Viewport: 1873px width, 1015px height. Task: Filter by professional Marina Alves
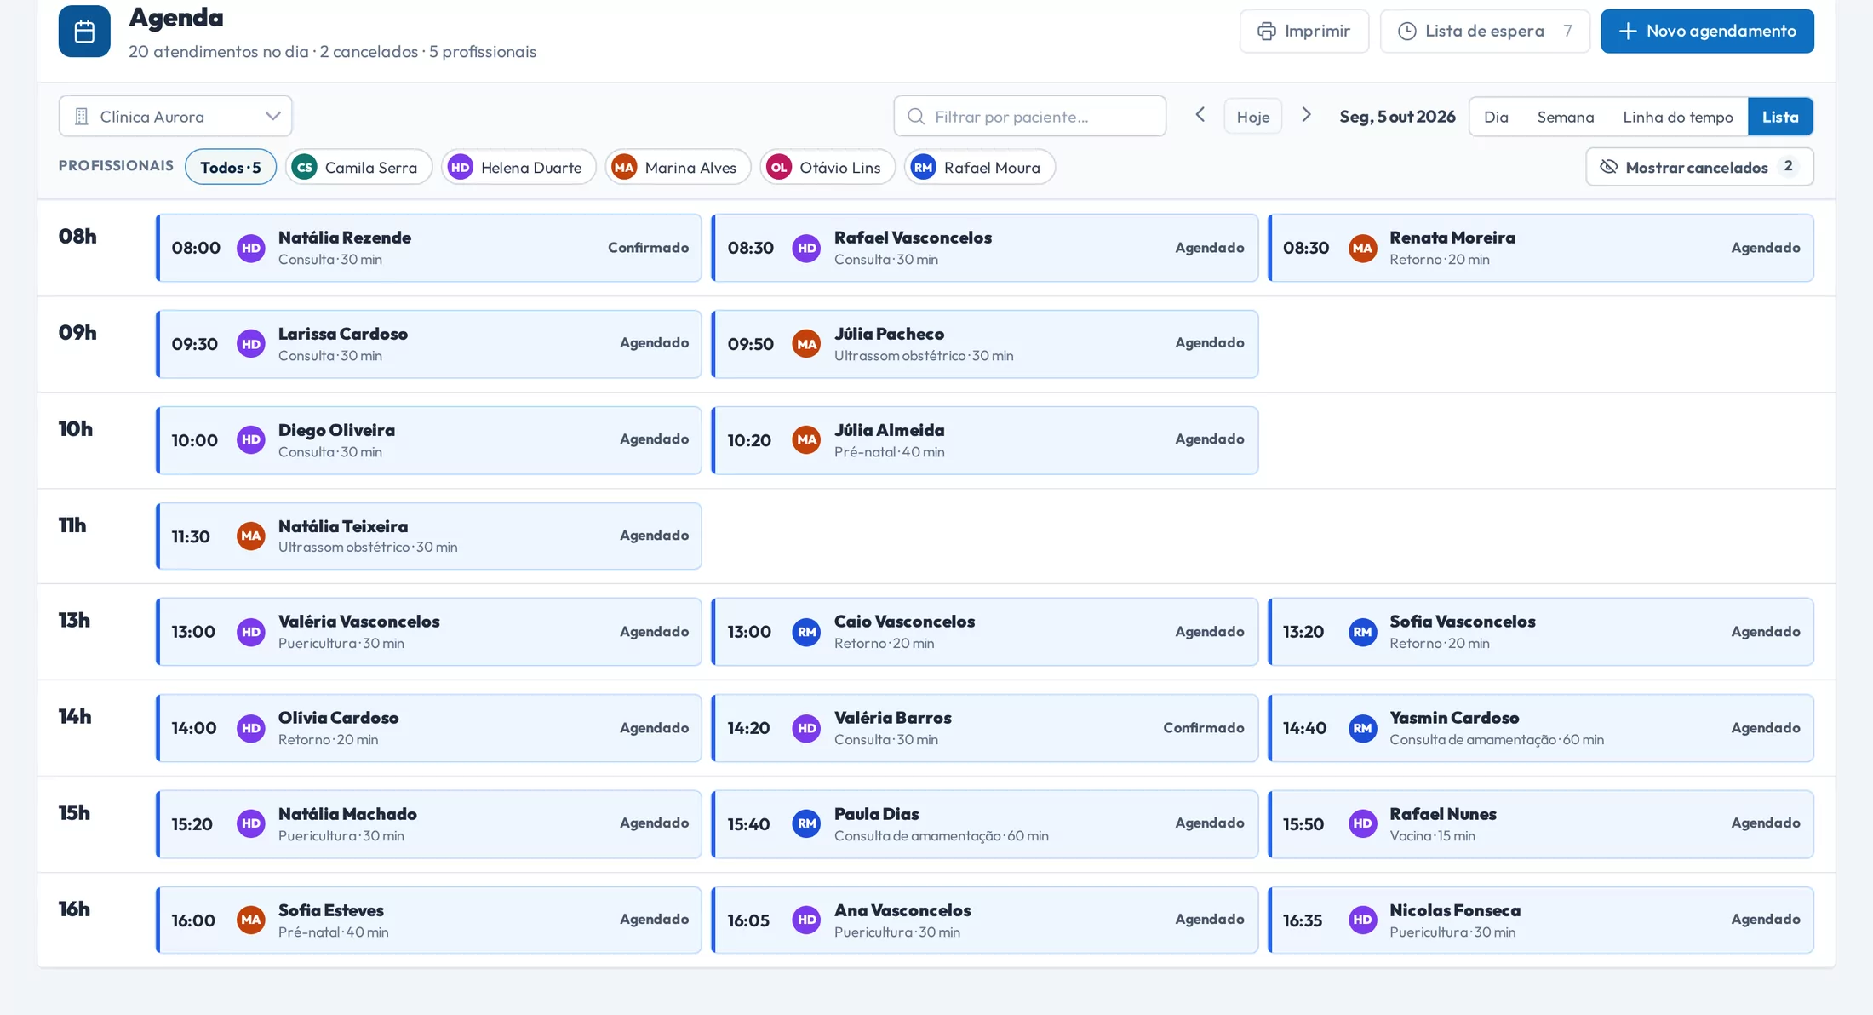pyautogui.click(x=678, y=167)
